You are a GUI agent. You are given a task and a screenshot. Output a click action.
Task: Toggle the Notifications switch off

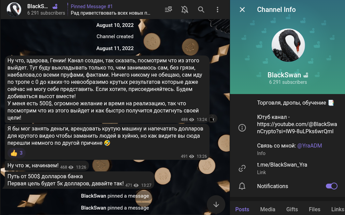(332, 186)
